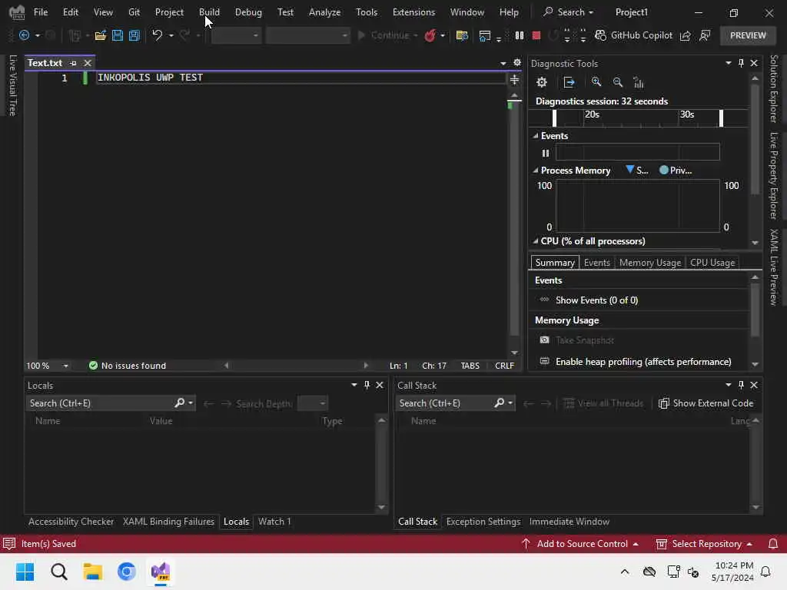Open the Live Visual Tree side tab
This screenshot has height=590, width=787.
click(13, 86)
